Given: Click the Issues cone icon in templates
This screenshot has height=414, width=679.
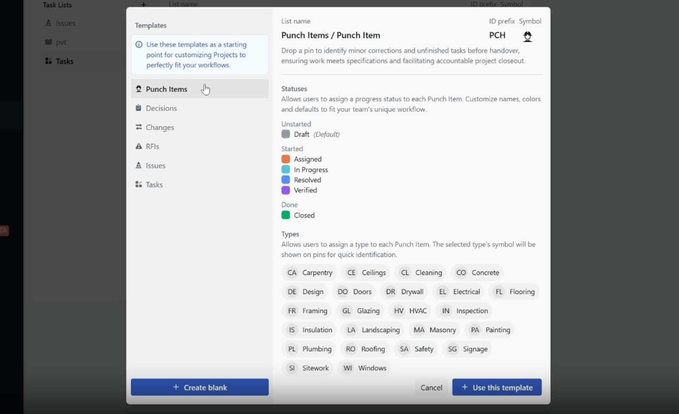Looking at the screenshot, I should (x=138, y=165).
